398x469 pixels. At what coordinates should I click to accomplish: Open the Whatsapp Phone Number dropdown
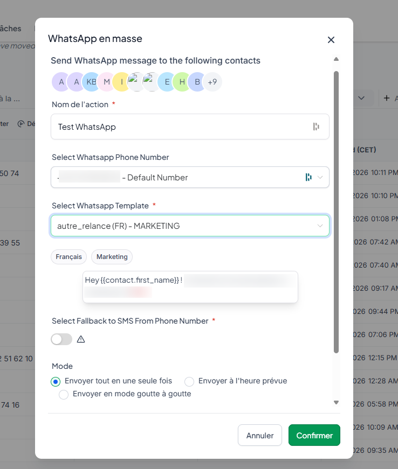click(x=190, y=177)
